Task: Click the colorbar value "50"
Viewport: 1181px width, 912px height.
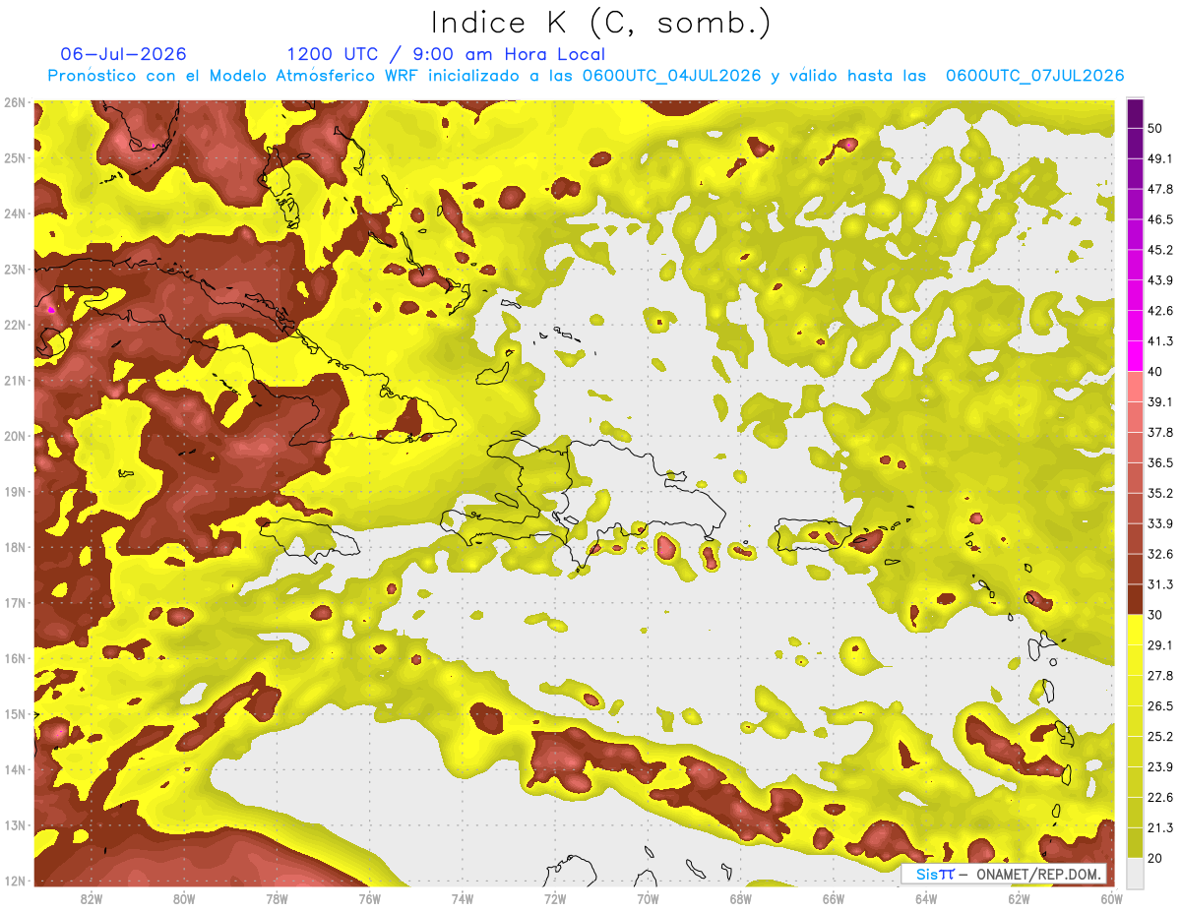Action: coord(1156,129)
